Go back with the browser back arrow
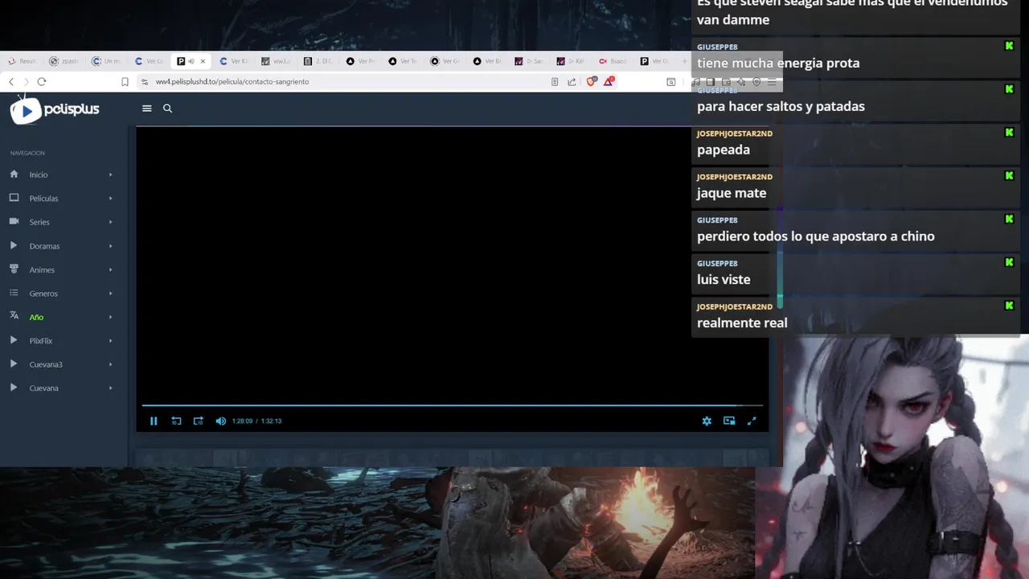Image resolution: width=1029 pixels, height=579 pixels. point(11,81)
